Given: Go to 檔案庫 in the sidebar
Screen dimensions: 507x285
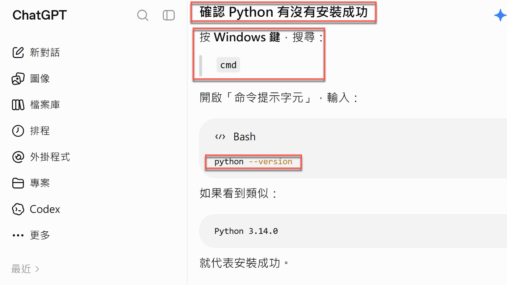Looking at the screenshot, I should [45, 105].
